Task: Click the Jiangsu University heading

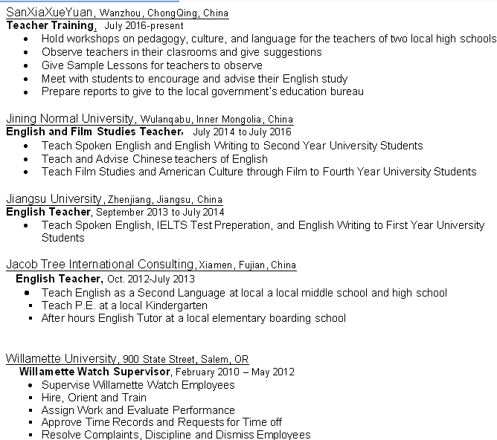Action: pos(54,199)
